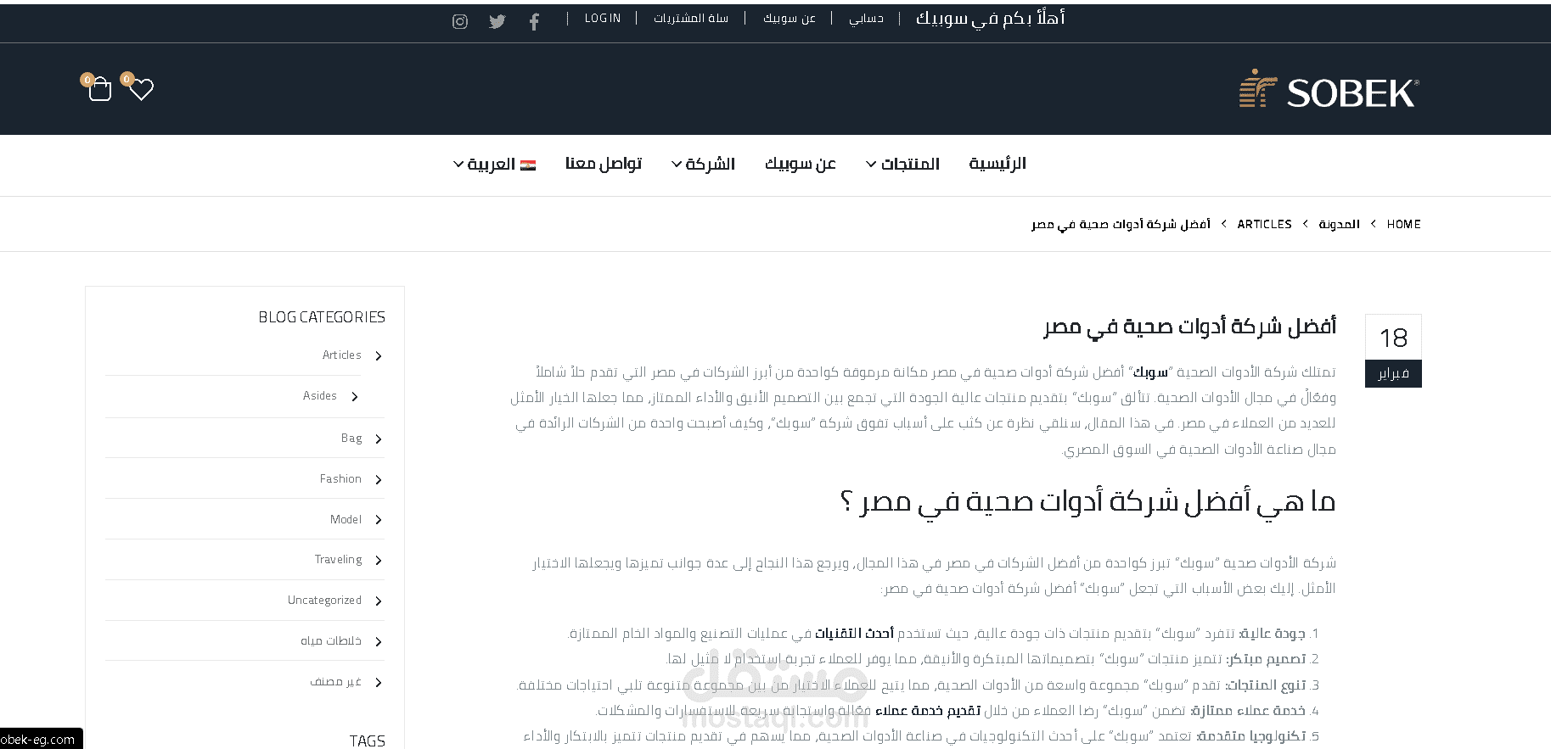Click heading ما هي أفضل شركة أدوات صحية في مصر ؟
The width and height of the screenshot is (1551, 749).
(1087, 501)
